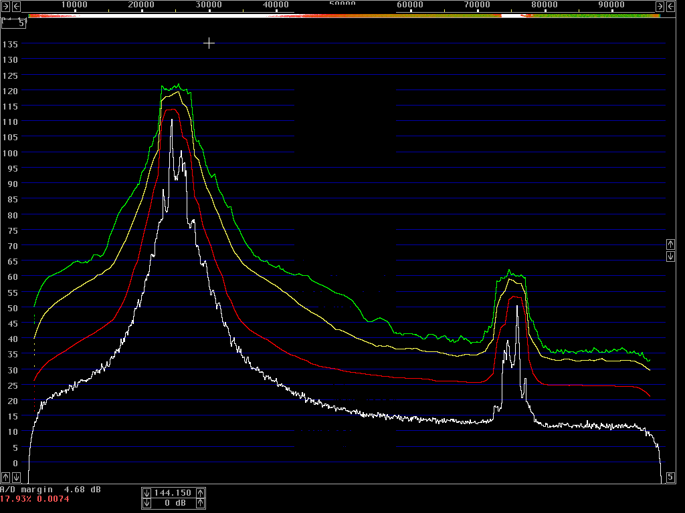Click the A/D margin 4.68 dB readout
This screenshot has width=685, height=513.
click(x=50, y=490)
